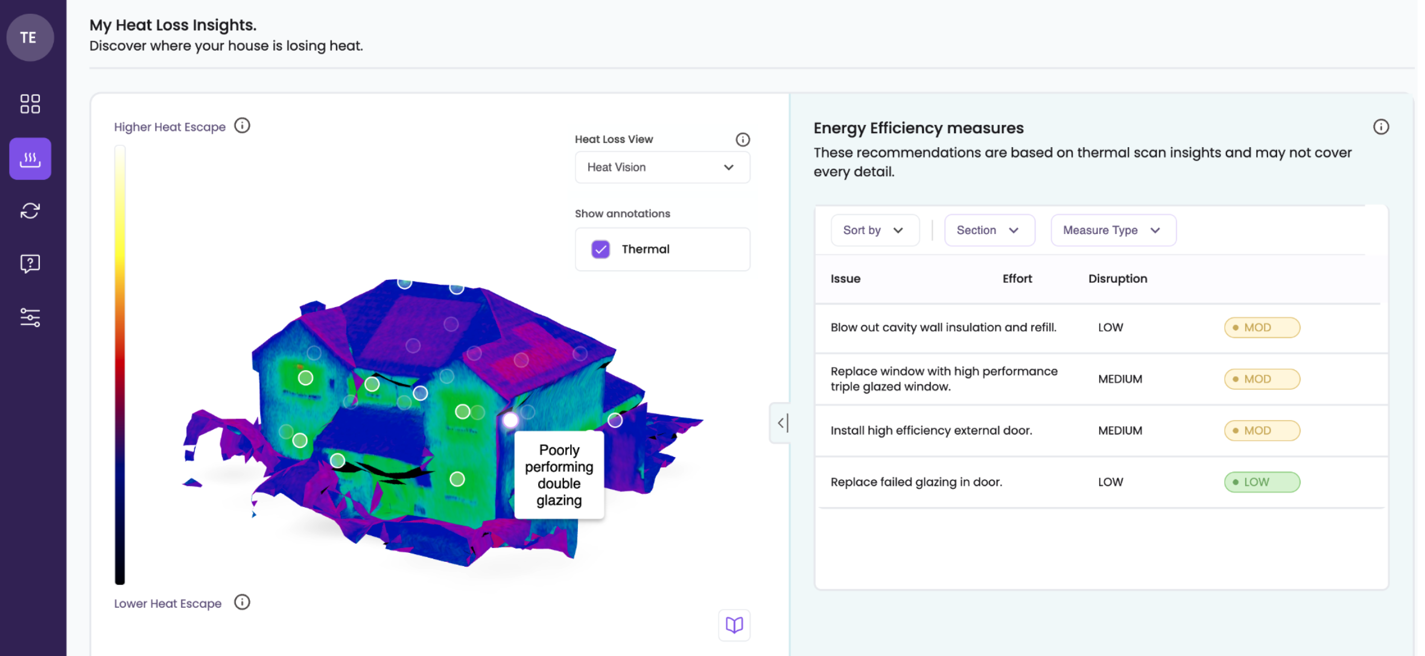This screenshot has width=1425, height=656.
Task: Click the TE profile avatar
Action: pos(30,37)
